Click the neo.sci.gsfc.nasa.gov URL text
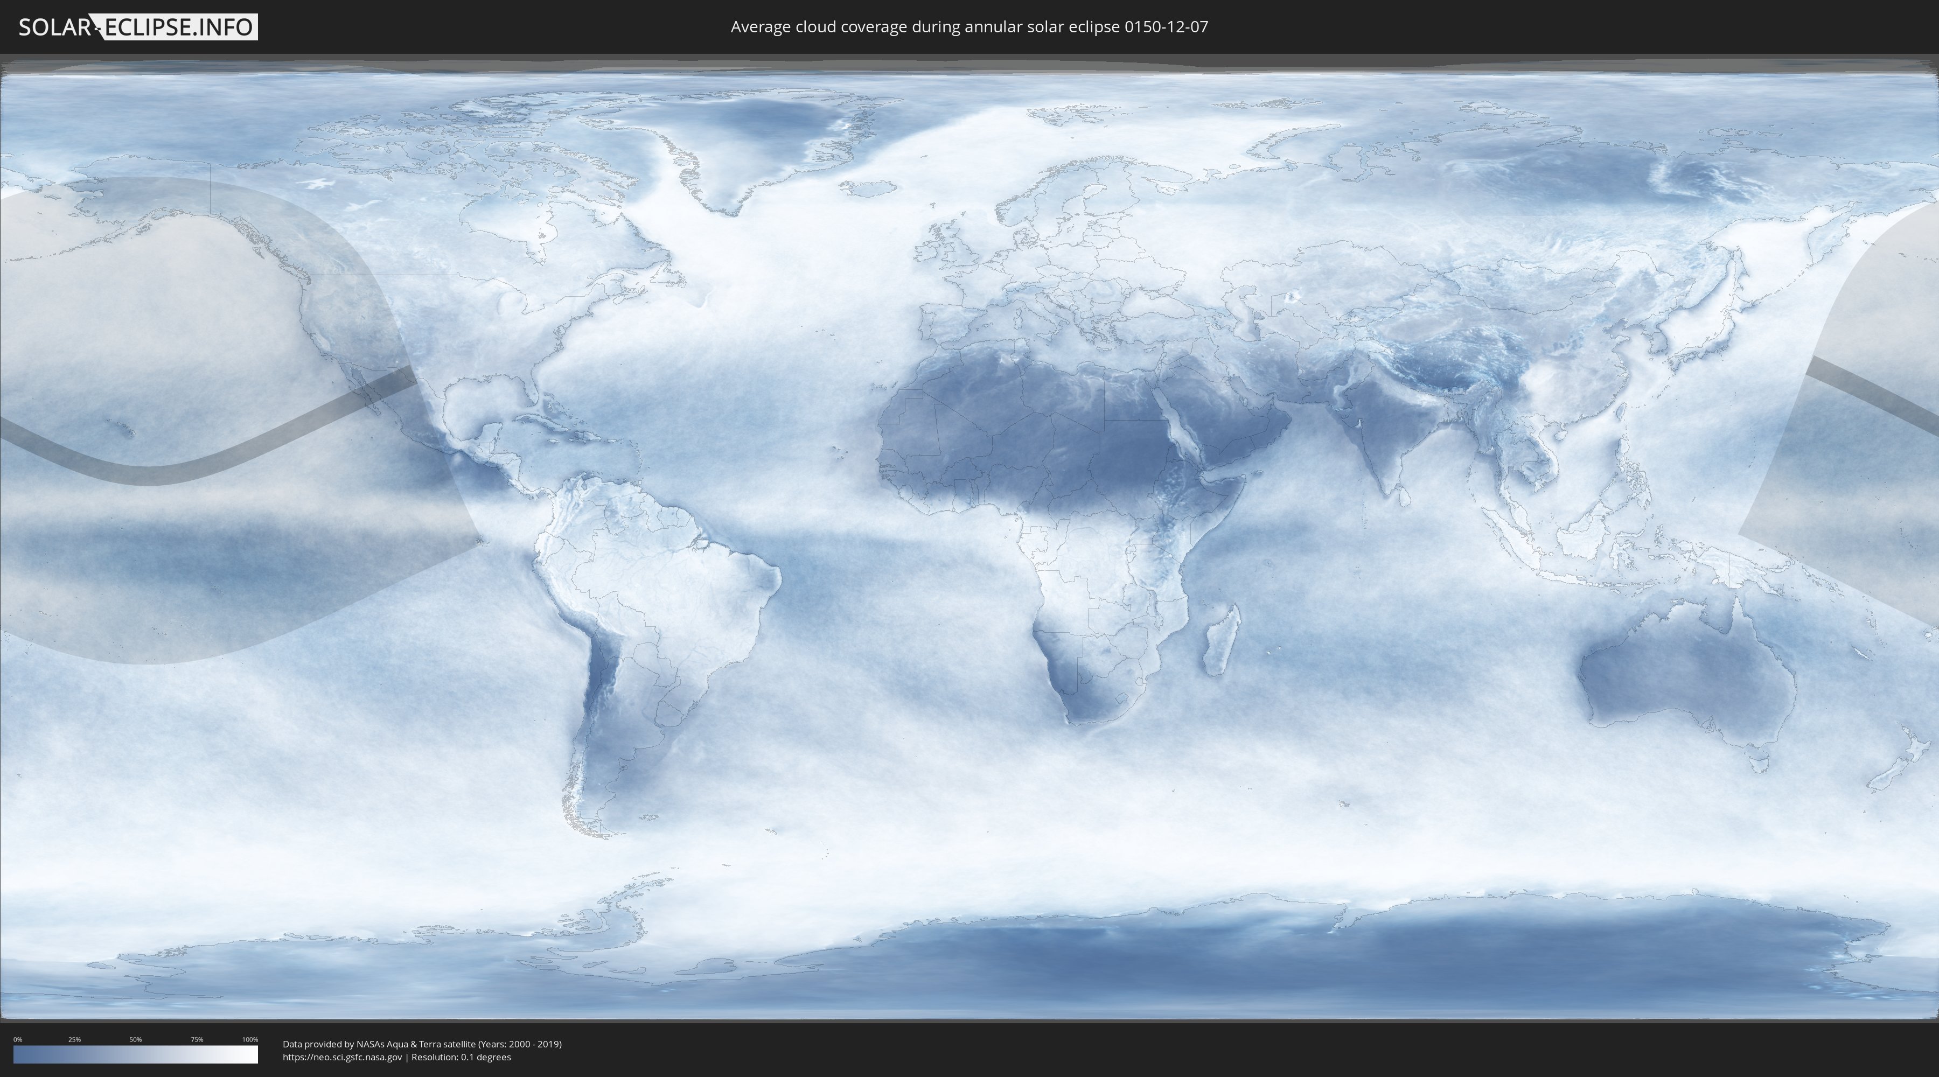Image resolution: width=1939 pixels, height=1077 pixels. tap(343, 1058)
